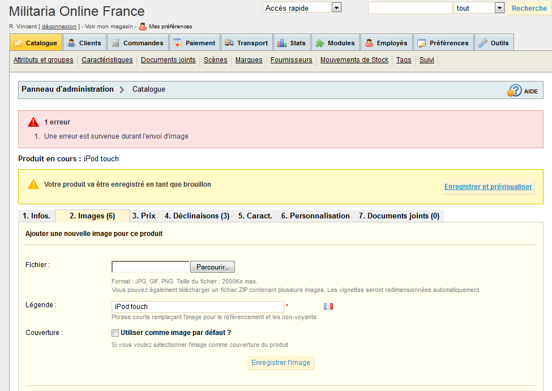Click the Commandes shopping cart icon
Viewport: 552px width, 391px height.
coord(115,43)
